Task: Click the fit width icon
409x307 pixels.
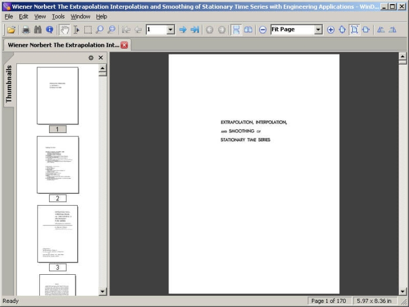Action: click(x=366, y=29)
